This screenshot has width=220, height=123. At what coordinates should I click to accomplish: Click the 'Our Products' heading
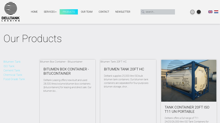point(32,39)
